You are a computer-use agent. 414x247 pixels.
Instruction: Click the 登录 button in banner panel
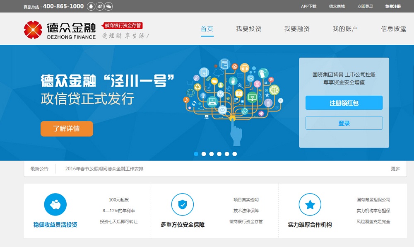(x=344, y=123)
